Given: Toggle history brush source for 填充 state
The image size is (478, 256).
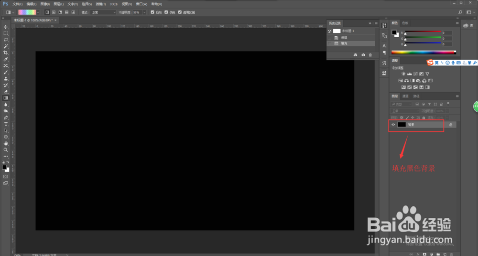Looking at the screenshot, I should (329, 43).
